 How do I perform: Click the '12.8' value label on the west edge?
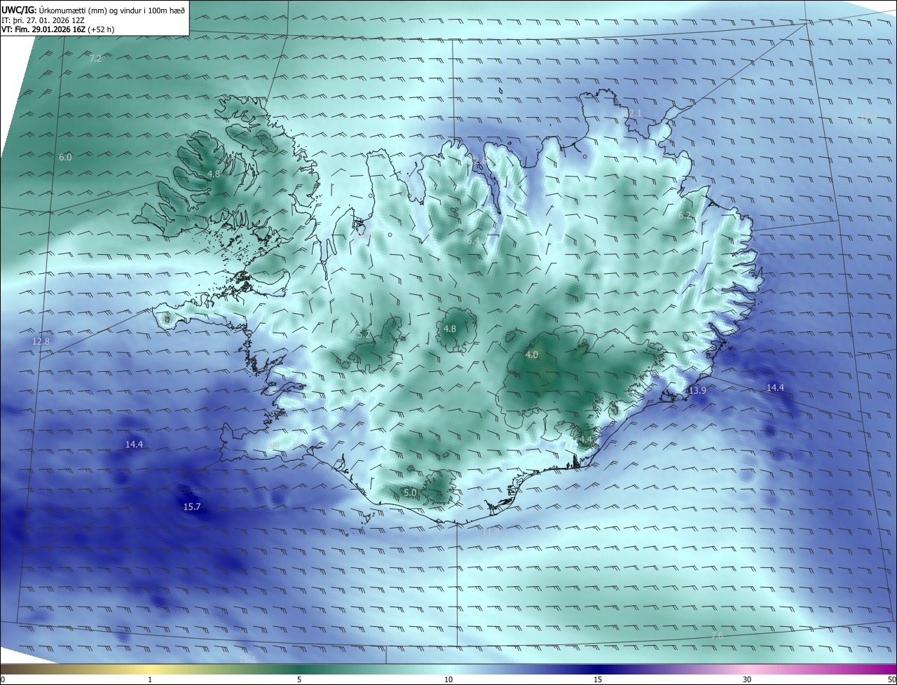[x=41, y=341]
